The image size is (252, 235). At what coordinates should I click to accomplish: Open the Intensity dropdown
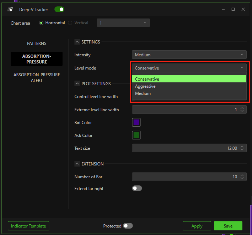pos(189,55)
